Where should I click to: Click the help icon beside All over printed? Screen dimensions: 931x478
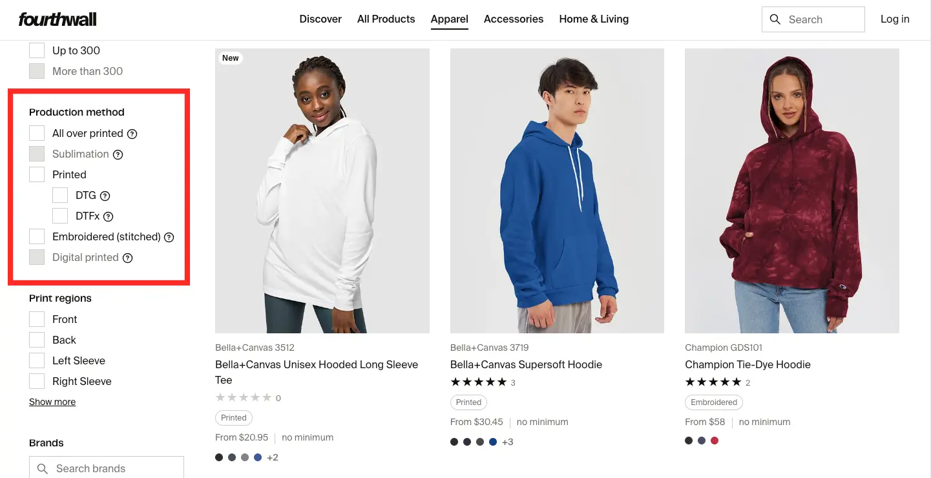pos(132,134)
